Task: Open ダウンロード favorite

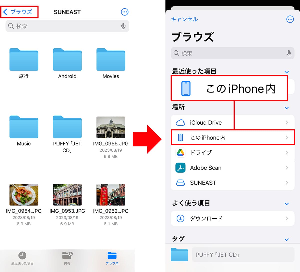Action: (232, 219)
